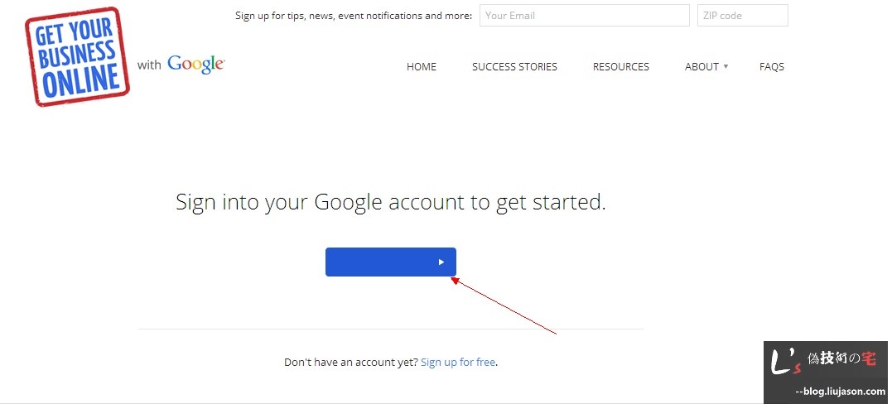
Task: Click the Sign up for tips label
Action: (x=354, y=16)
